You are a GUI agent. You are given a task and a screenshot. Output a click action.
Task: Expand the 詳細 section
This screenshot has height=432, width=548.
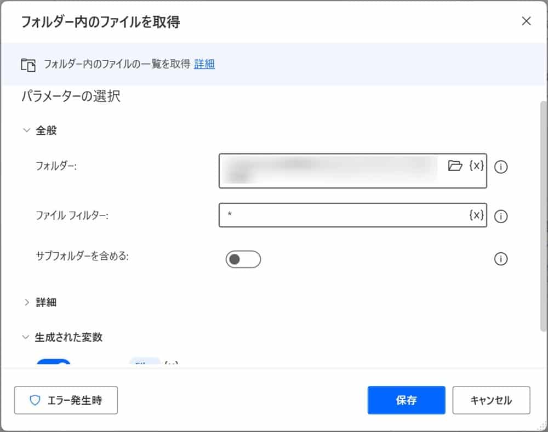26,302
